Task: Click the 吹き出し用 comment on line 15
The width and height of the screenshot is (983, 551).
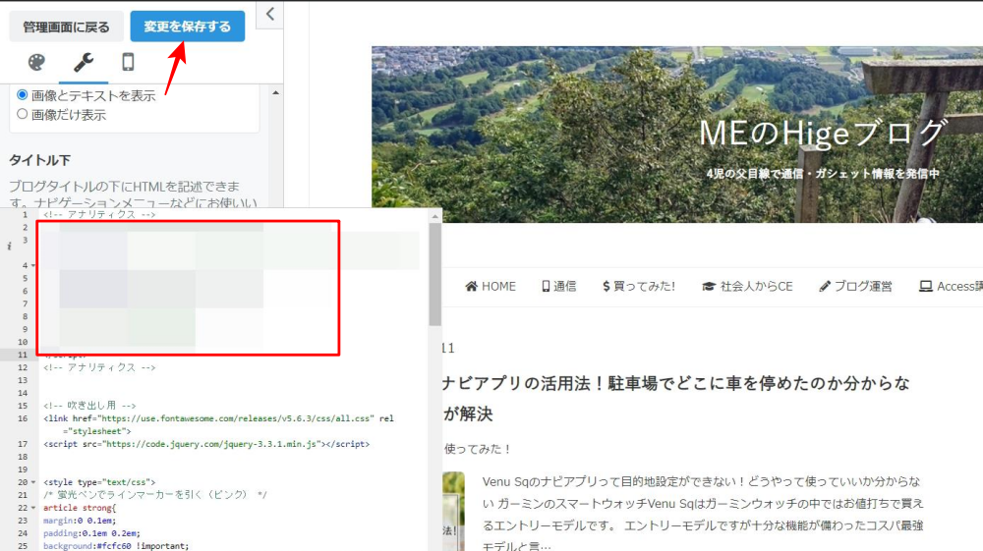Action: point(89,405)
